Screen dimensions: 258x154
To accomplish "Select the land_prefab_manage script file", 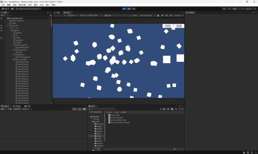I will (120, 122).
